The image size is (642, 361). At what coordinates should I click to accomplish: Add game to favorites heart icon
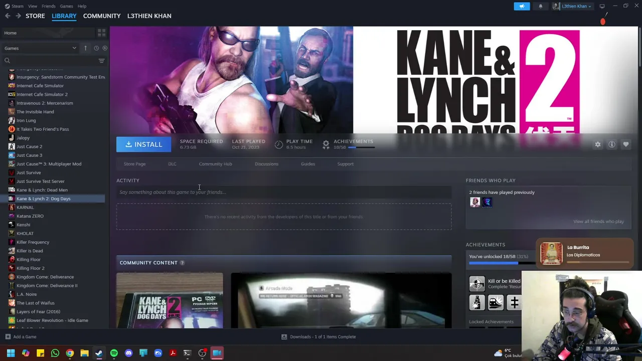[x=626, y=144]
